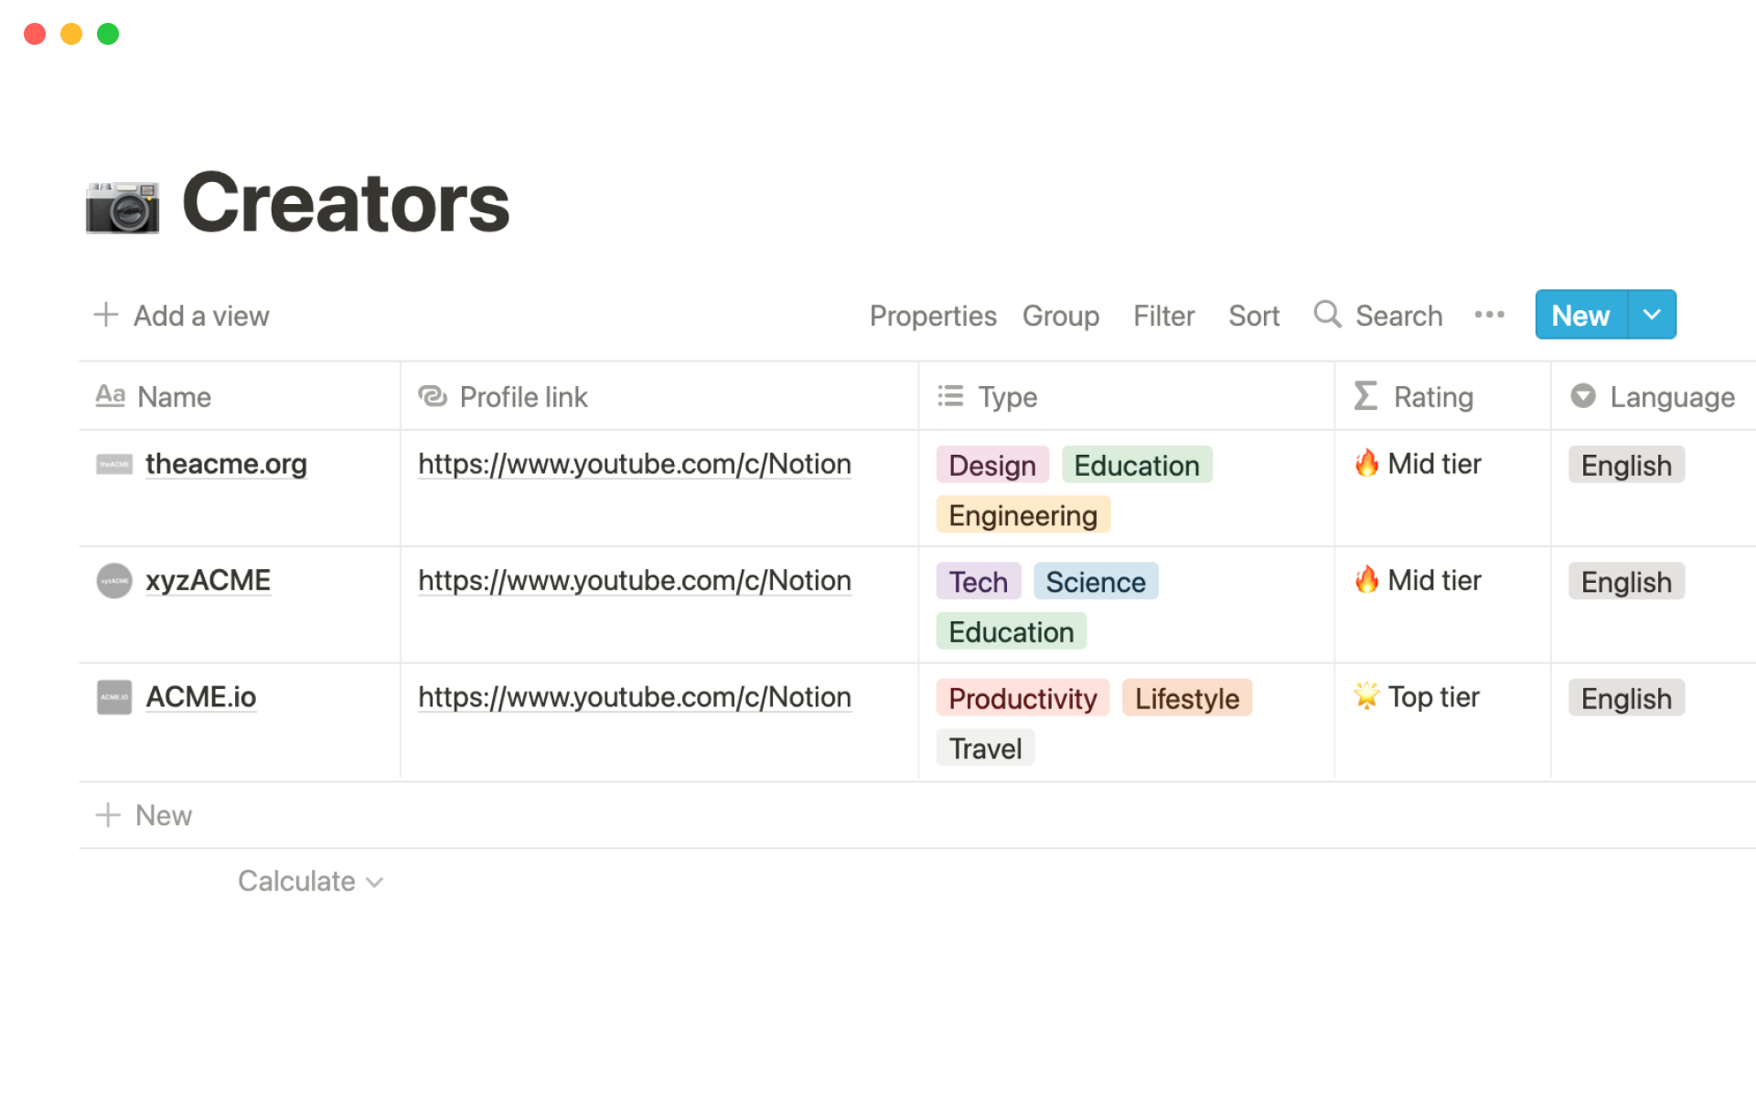Open the Properties menu
This screenshot has height=1098, width=1756.
[933, 316]
